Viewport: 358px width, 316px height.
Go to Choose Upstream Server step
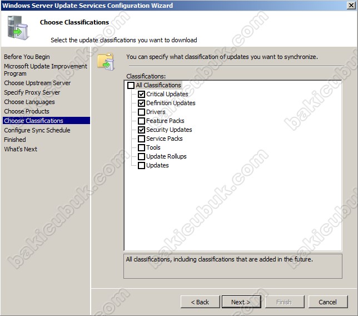click(x=37, y=83)
